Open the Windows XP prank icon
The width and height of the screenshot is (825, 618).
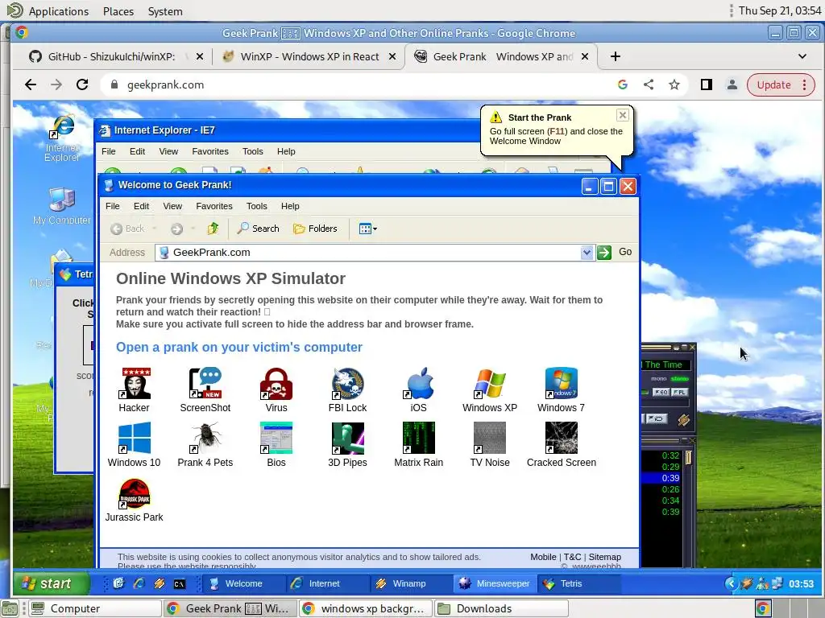pos(490,390)
